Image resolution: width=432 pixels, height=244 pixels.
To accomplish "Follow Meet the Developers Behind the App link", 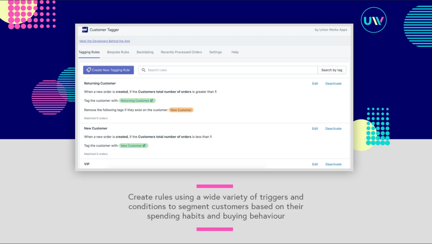I will click(104, 41).
